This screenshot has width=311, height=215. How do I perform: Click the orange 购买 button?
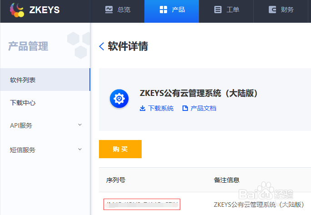point(120,149)
